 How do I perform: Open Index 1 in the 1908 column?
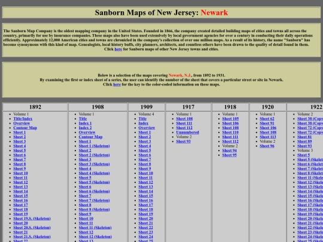[85, 123]
